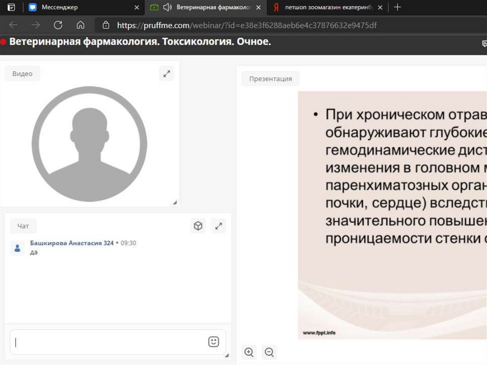Expand the Чат panel with arrows icon
Viewport: 487px width, 365px height.
click(x=218, y=226)
